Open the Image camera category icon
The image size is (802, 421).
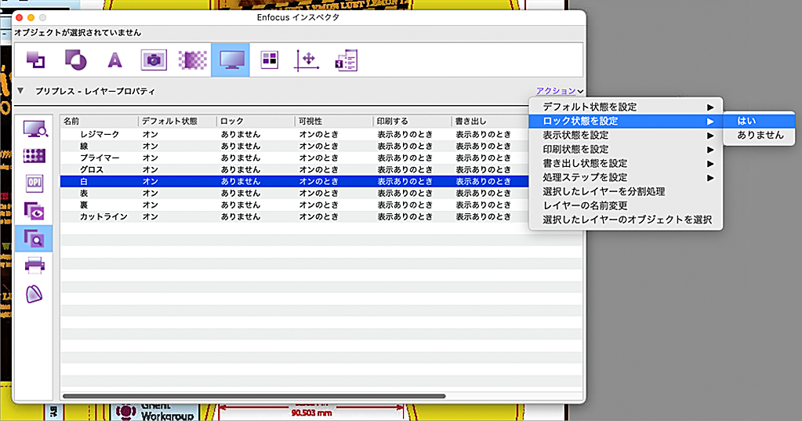(154, 60)
